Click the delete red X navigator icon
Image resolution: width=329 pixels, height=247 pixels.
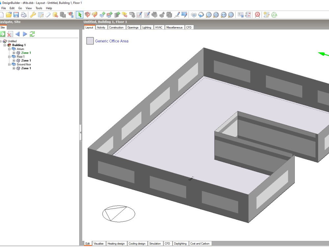tap(10, 34)
